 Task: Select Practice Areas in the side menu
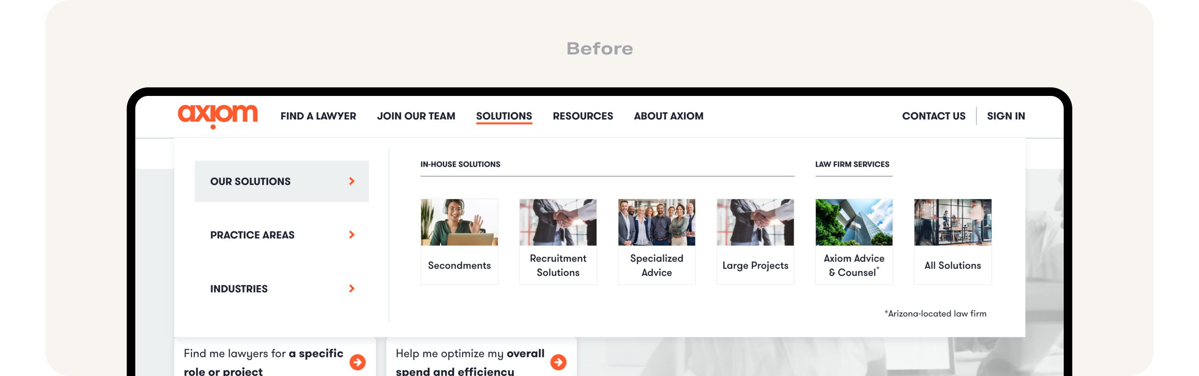pyautogui.click(x=282, y=235)
